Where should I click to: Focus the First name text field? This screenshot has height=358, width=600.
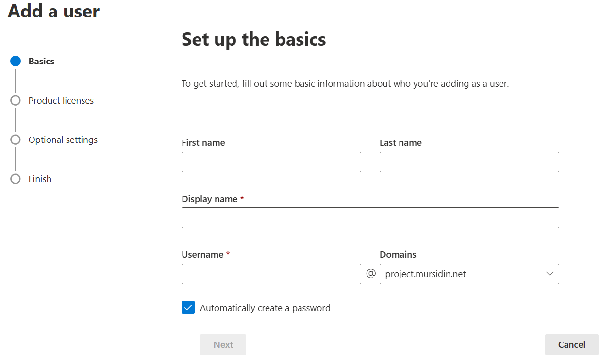[271, 162]
